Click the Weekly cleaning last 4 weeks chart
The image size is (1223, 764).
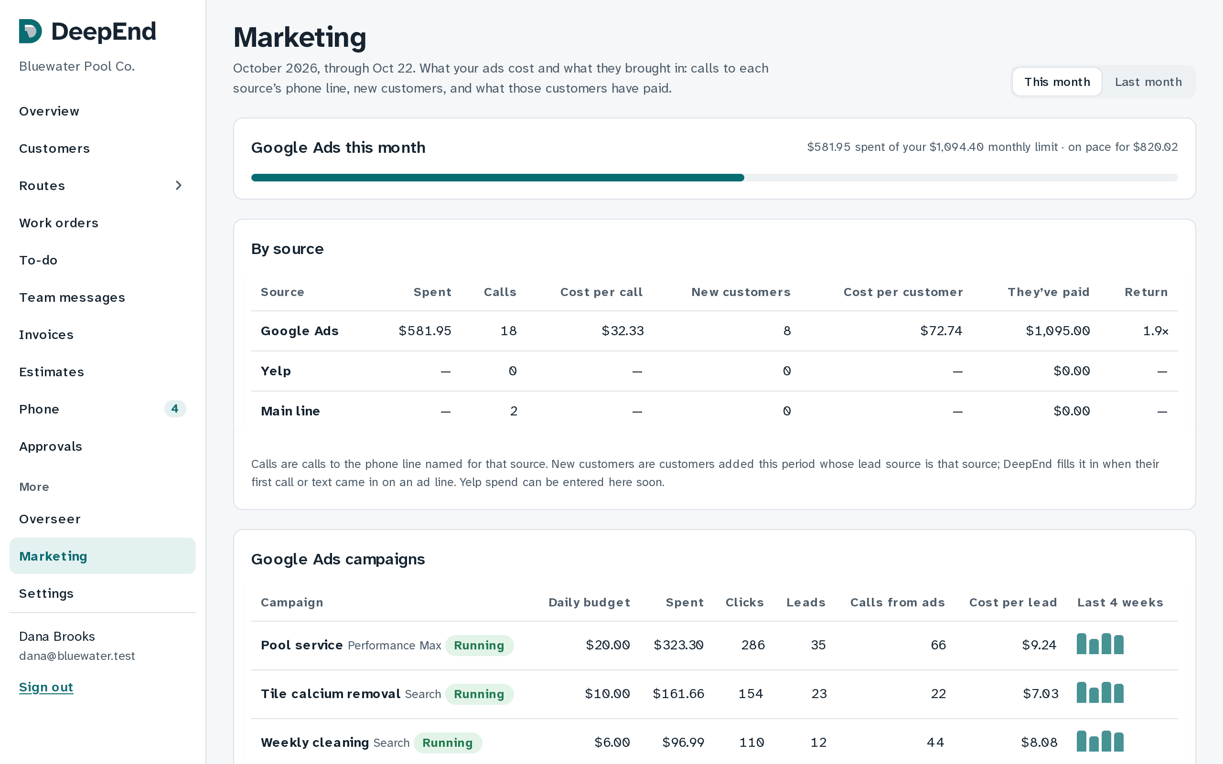click(1100, 741)
